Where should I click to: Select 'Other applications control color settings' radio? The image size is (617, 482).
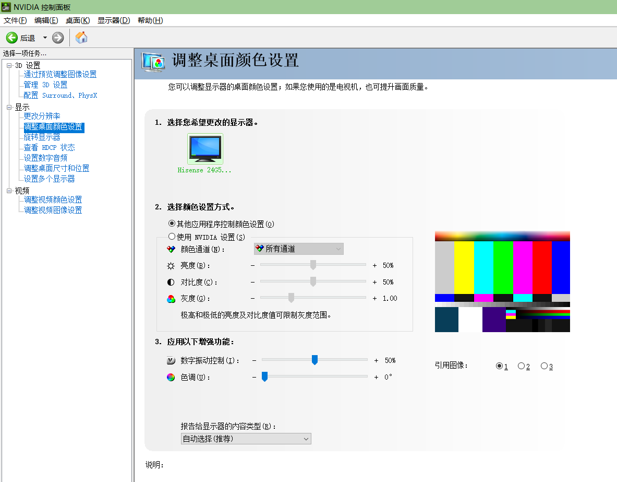tap(172, 224)
